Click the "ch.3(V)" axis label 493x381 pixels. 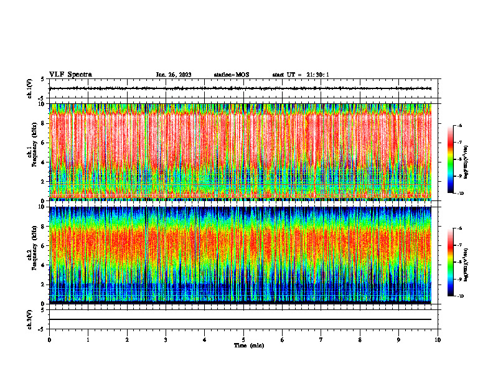[30, 319]
